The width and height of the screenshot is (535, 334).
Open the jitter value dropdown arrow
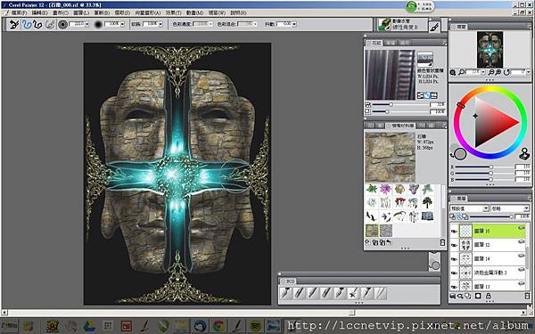(294, 24)
